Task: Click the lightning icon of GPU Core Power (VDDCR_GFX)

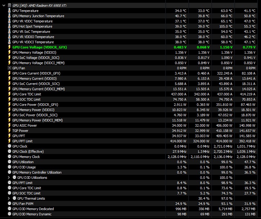Action: 9,105
